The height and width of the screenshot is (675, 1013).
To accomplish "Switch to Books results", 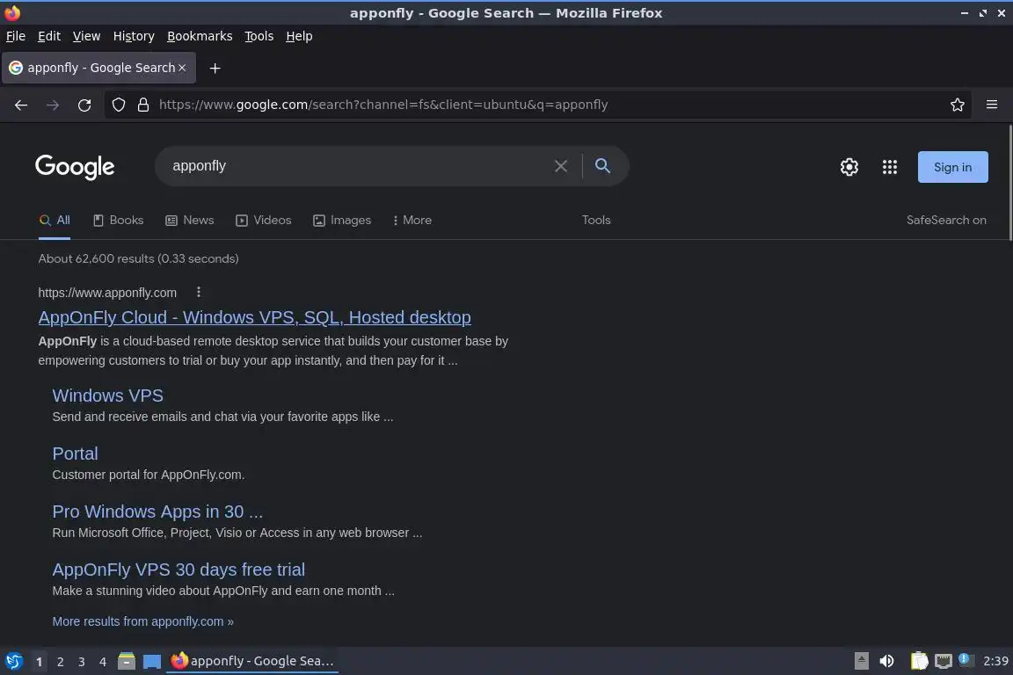I will tap(118, 221).
